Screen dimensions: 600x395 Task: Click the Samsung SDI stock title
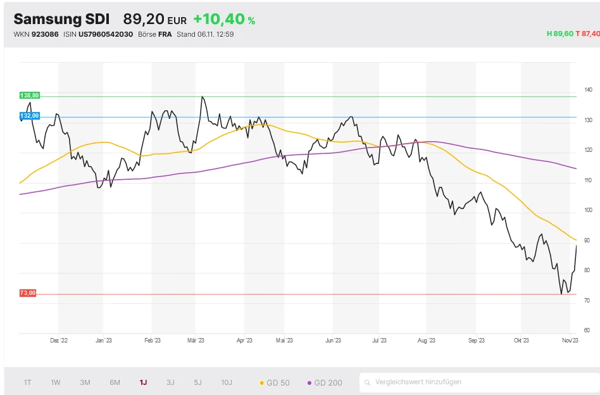click(61, 19)
